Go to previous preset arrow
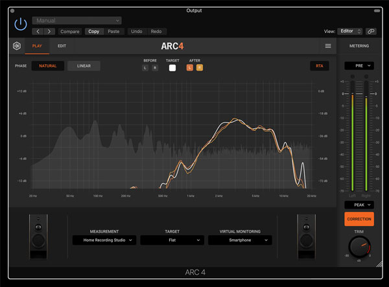The width and height of the screenshot is (389, 287). 38,32
